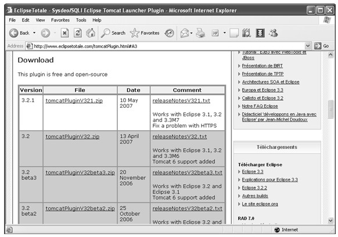Image resolution: width=338 pixels, height=237 pixels.
Task: Open the Forward history dropdown arrow
Action: 55,33
